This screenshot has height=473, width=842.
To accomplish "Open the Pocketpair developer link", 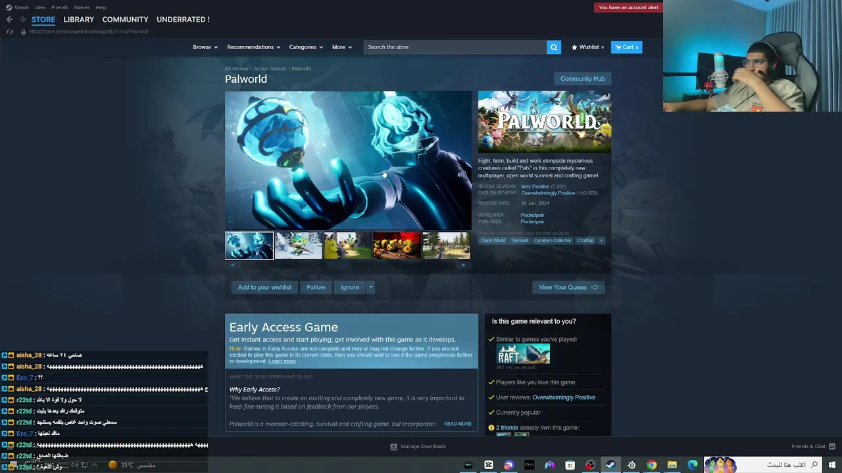I will [x=532, y=215].
